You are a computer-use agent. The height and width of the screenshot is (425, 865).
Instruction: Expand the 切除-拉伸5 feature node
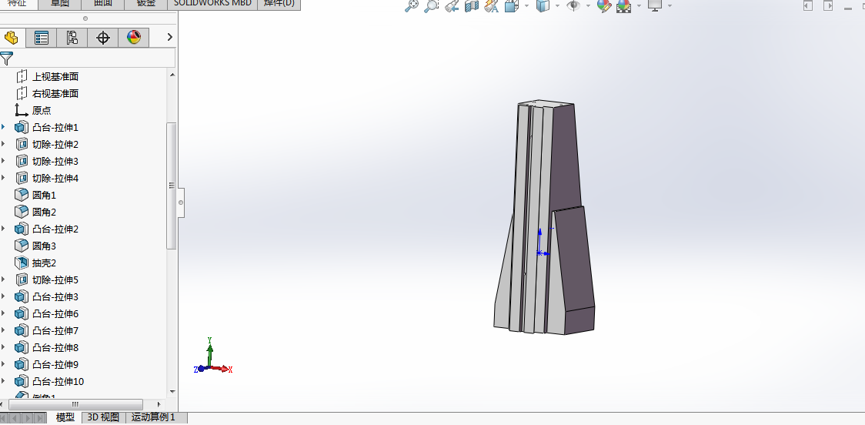point(3,279)
